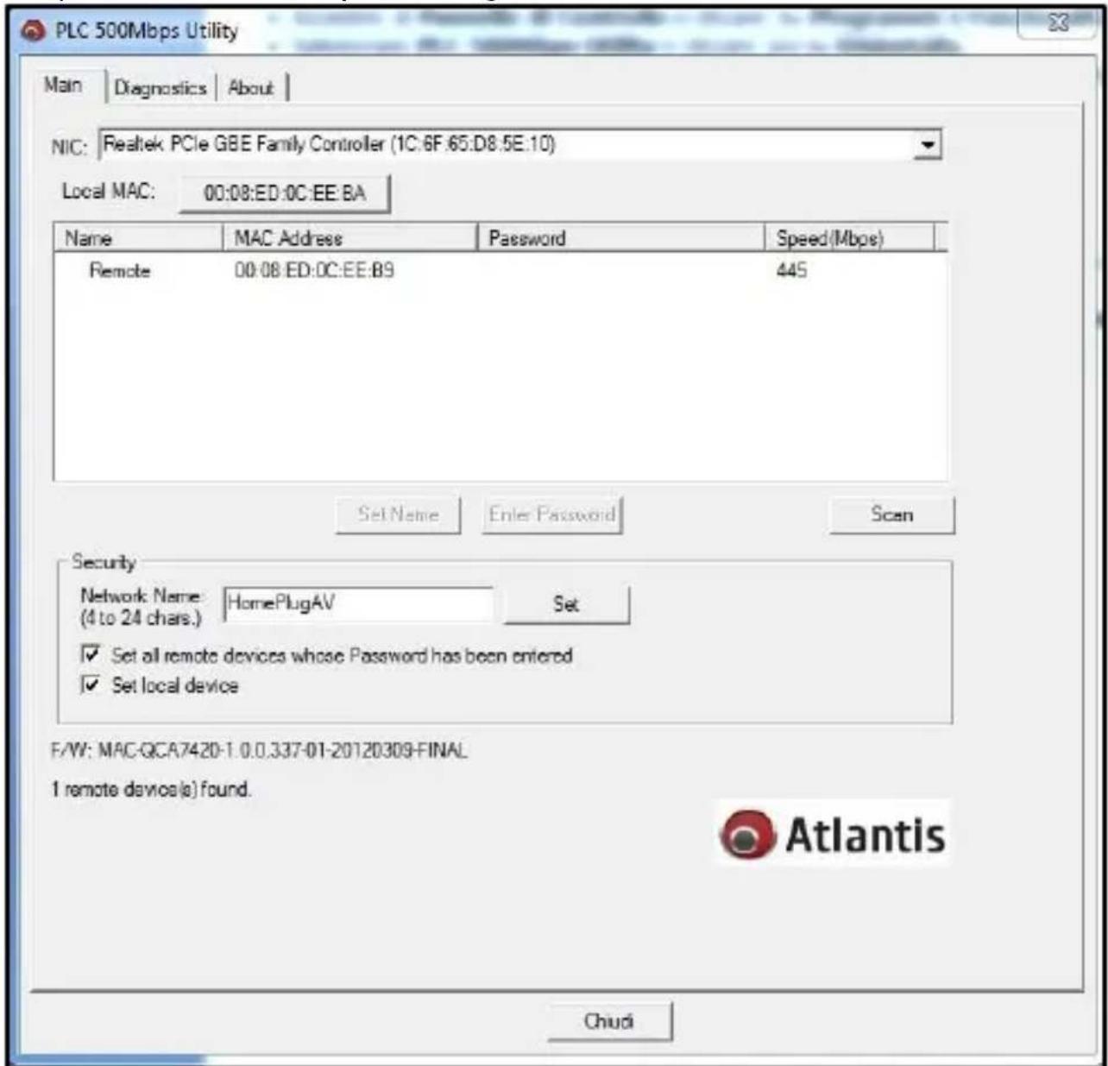The image size is (1108, 1066).
Task: Click the Atlantis logo
Action: (833, 834)
